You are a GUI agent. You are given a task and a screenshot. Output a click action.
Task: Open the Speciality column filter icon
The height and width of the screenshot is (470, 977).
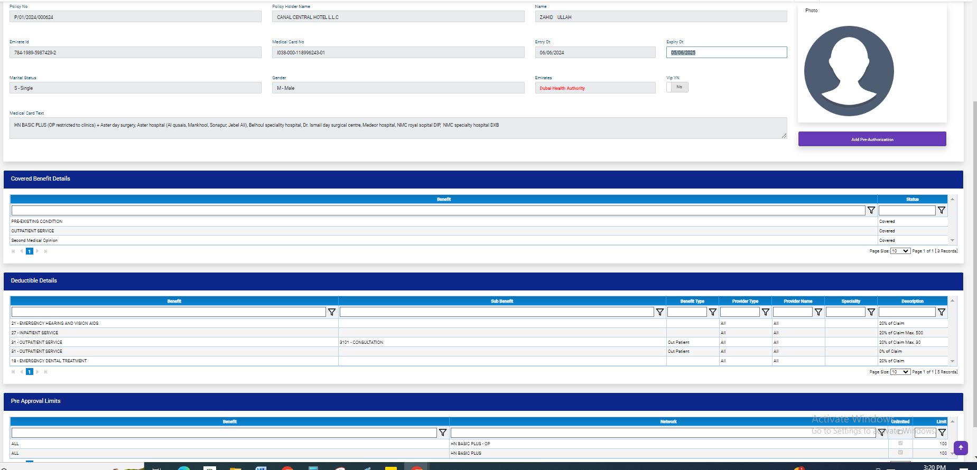(871, 312)
